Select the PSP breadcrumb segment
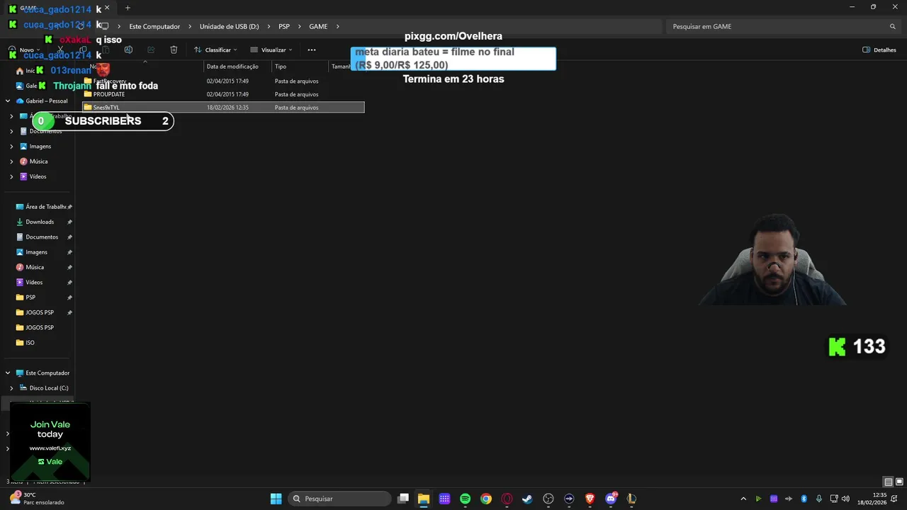This screenshot has width=907, height=510. click(x=284, y=26)
